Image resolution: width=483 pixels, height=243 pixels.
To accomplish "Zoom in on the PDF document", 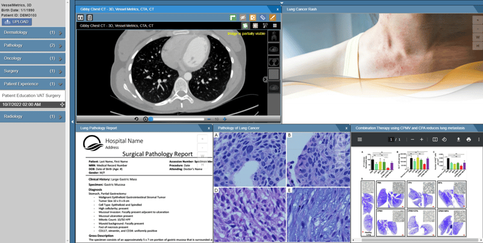I will click(421, 140).
